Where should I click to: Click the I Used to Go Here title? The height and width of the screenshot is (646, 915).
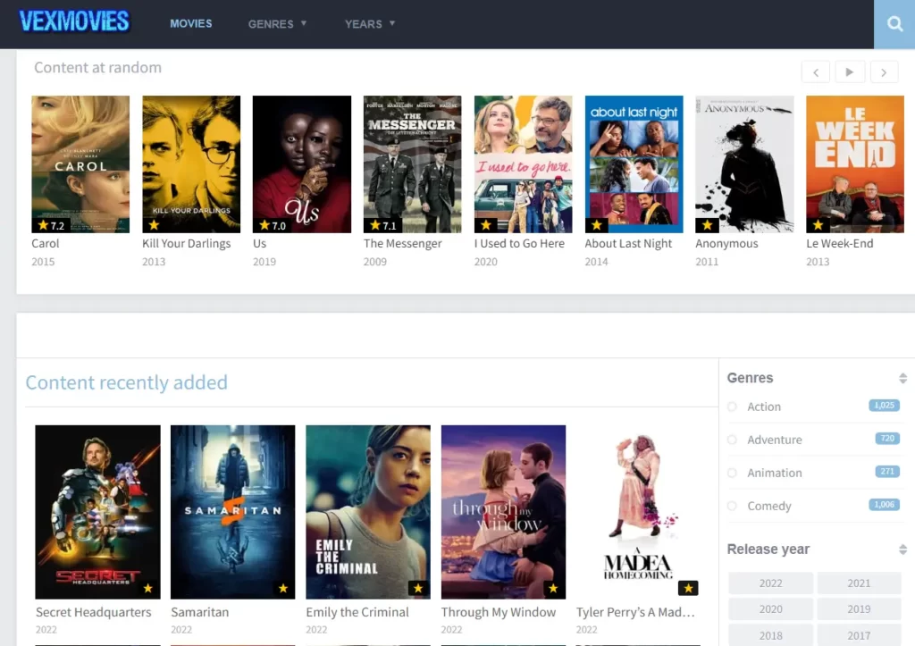coord(519,244)
